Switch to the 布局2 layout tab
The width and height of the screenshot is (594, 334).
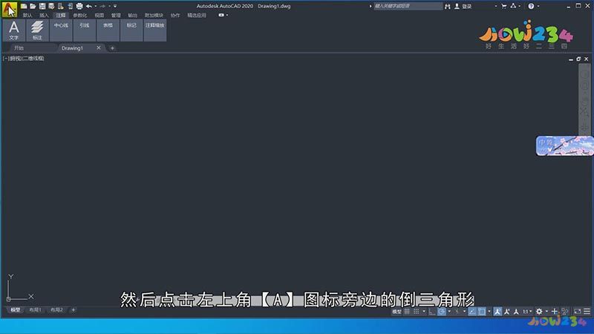(x=56, y=310)
